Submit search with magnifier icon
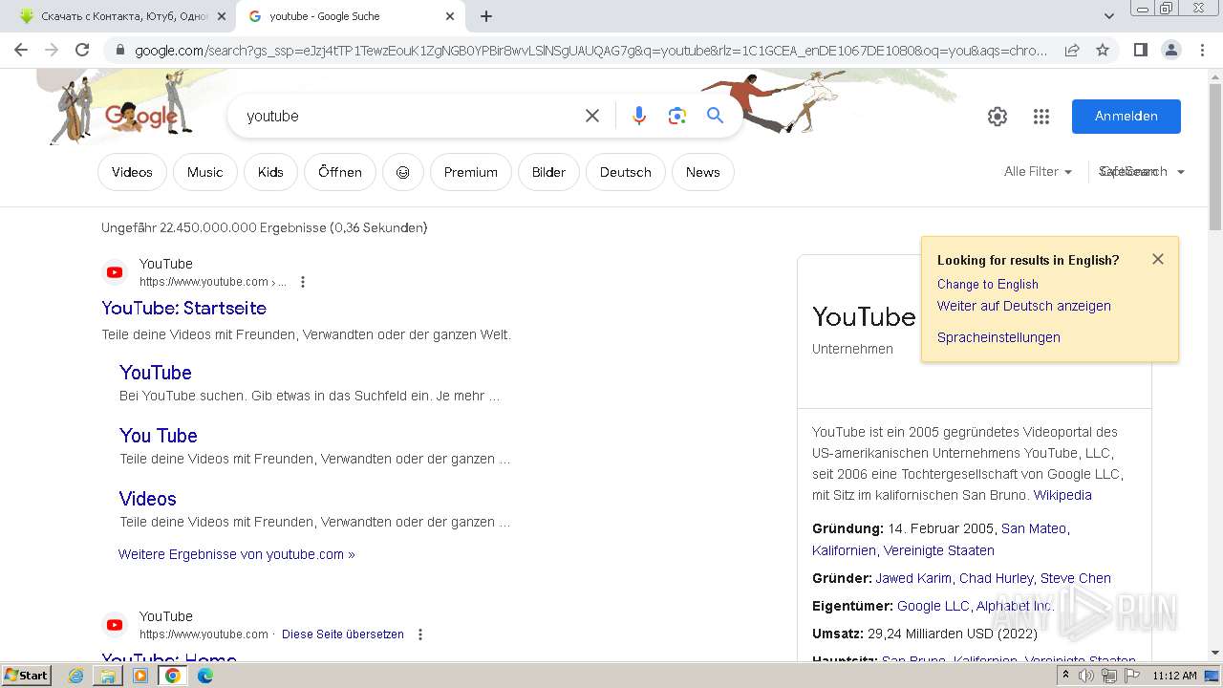 (715, 116)
